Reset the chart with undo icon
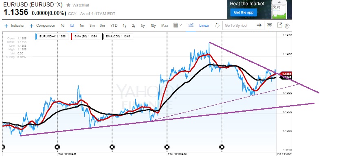 tap(217, 25)
